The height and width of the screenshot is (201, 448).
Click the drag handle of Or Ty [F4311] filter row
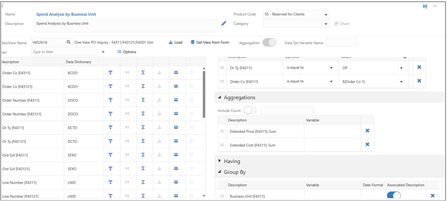(x=222, y=67)
